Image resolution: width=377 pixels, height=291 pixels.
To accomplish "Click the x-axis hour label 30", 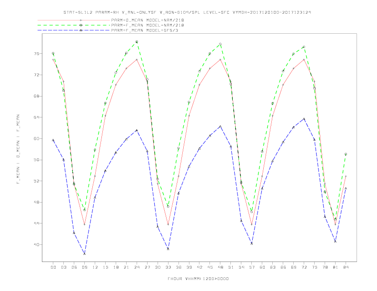I will click(x=158, y=267).
